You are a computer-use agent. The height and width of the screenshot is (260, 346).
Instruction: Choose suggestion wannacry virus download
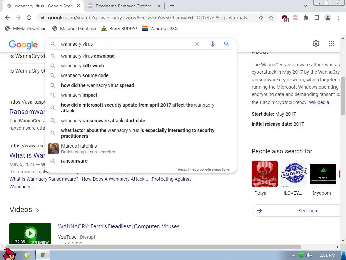pos(141,56)
